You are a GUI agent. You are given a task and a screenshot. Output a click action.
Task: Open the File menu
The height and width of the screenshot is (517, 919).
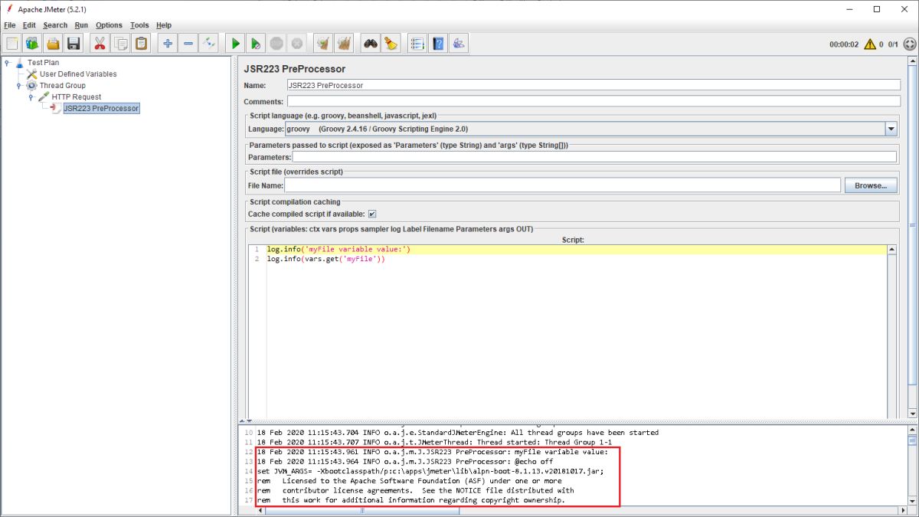9,25
